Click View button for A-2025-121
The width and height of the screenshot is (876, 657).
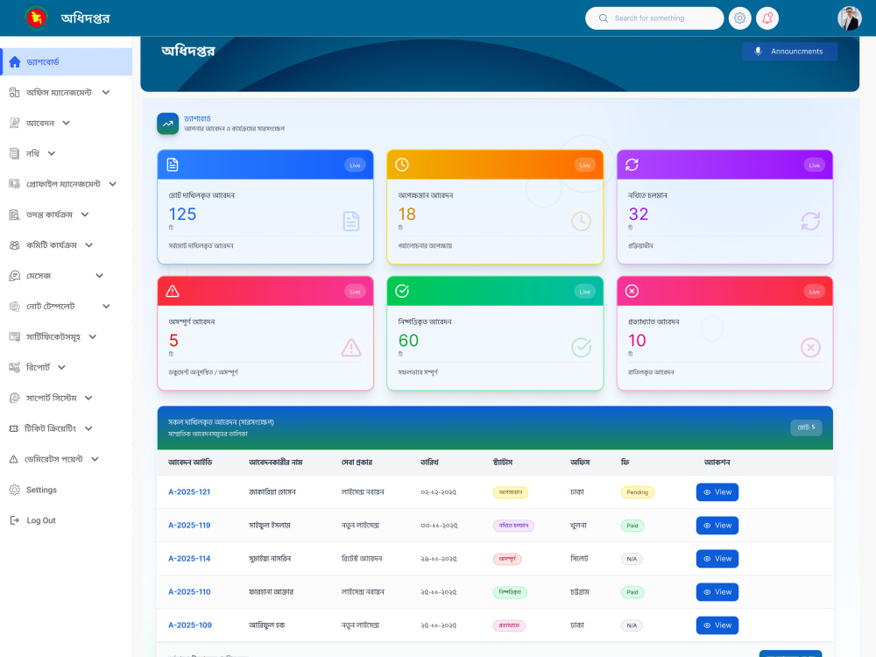coord(717,492)
